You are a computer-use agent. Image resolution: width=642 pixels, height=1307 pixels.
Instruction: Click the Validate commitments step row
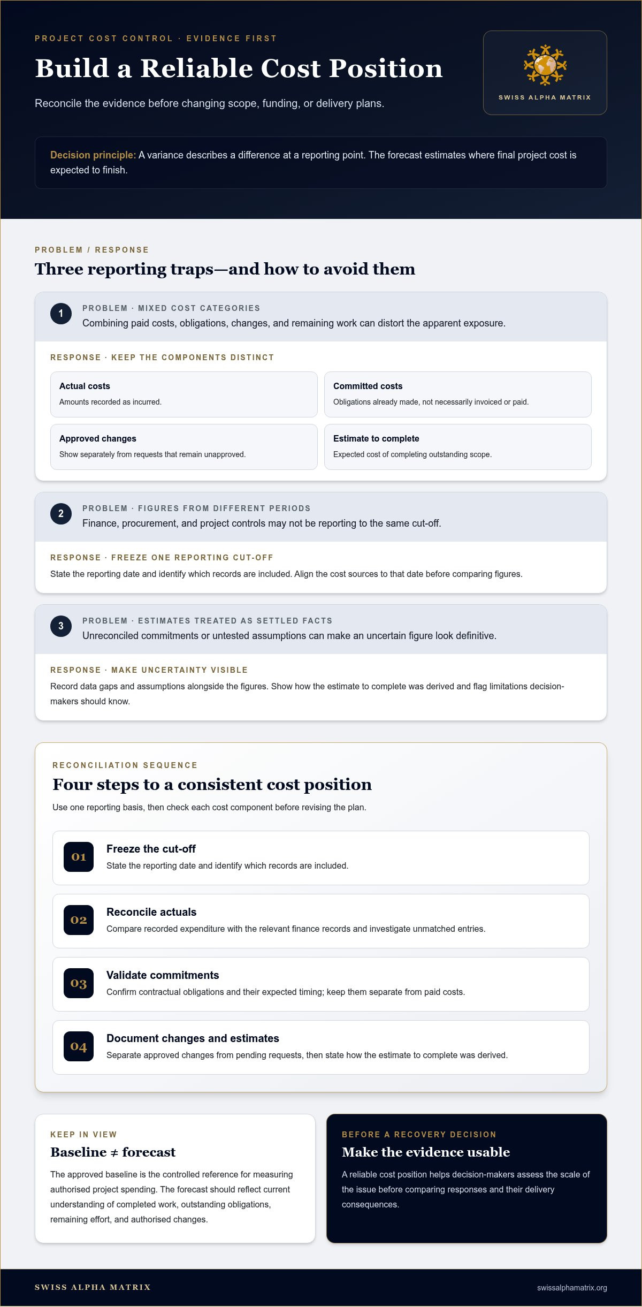(x=321, y=984)
